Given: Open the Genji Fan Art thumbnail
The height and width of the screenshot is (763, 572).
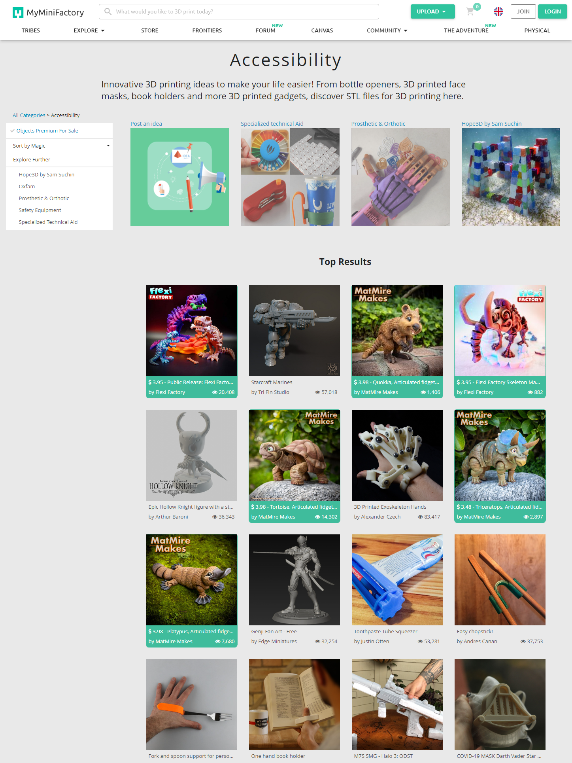Looking at the screenshot, I should [x=294, y=580].
